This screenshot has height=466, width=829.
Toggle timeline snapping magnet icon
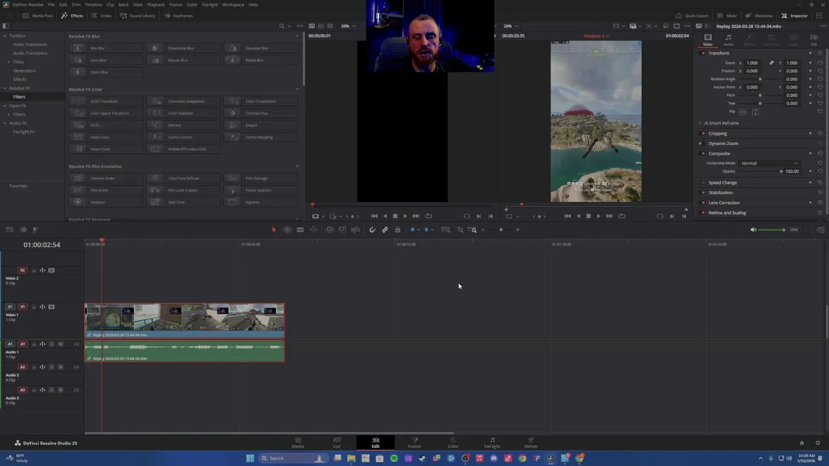tap(372, 230)
